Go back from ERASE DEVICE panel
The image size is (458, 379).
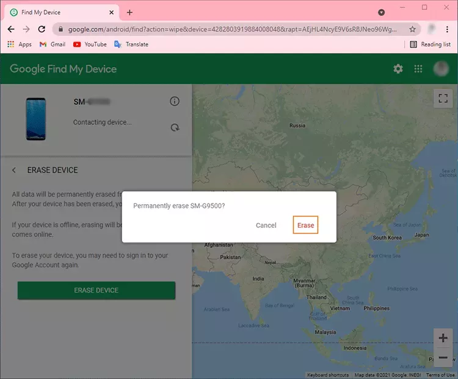13,170
